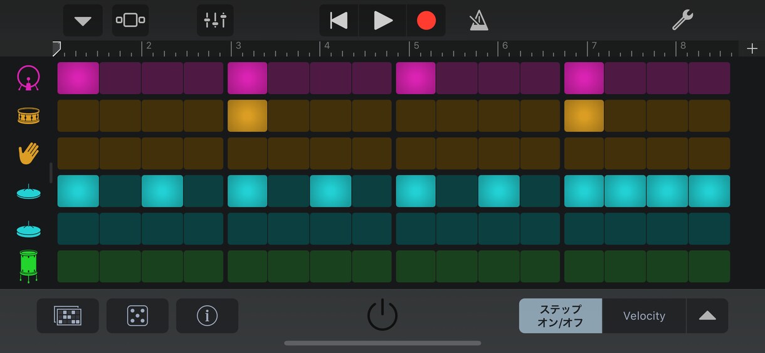Click bar 3 on the ruler
Screen dimensions: 765x353
click(x=238, y=46)
